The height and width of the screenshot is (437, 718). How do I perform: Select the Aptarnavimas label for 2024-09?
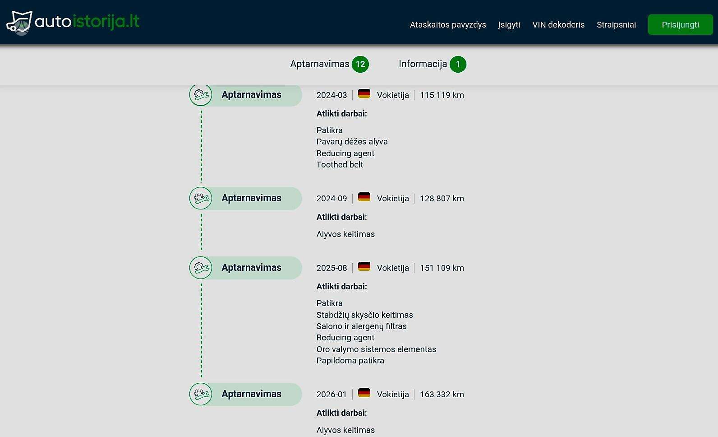pos(251,198)
